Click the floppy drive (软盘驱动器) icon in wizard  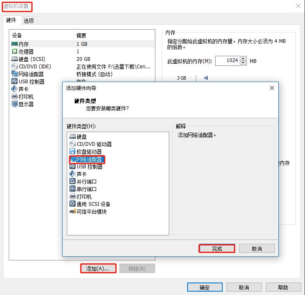click(72, 152)
